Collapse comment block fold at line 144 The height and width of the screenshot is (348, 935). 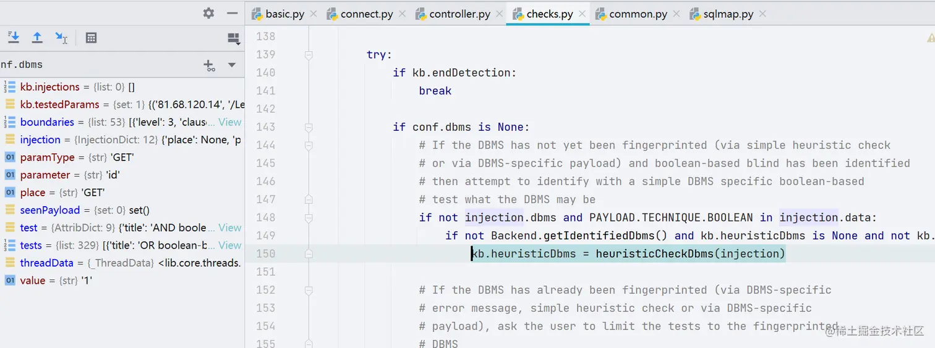pyautogui.click(x=308, y=146)
